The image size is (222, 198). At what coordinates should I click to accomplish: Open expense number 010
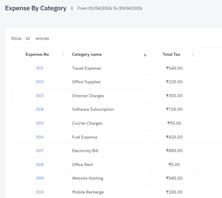point(40,192)
